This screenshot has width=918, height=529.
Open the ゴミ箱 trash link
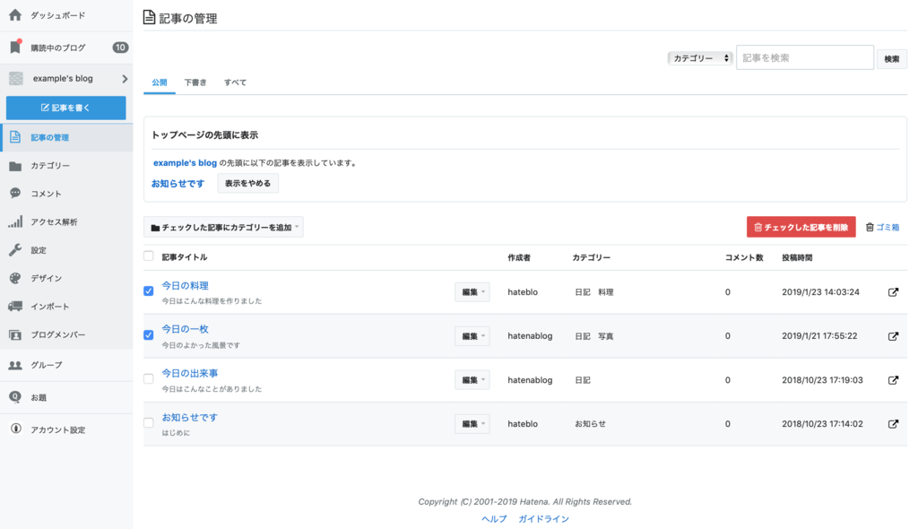pyautogui.click(x=888, y=228)
